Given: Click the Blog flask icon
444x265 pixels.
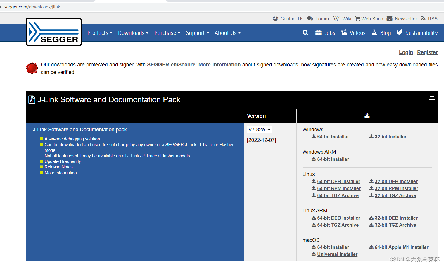Looking at the screenshot, I should pyautogui.click(x=374, y=32).
